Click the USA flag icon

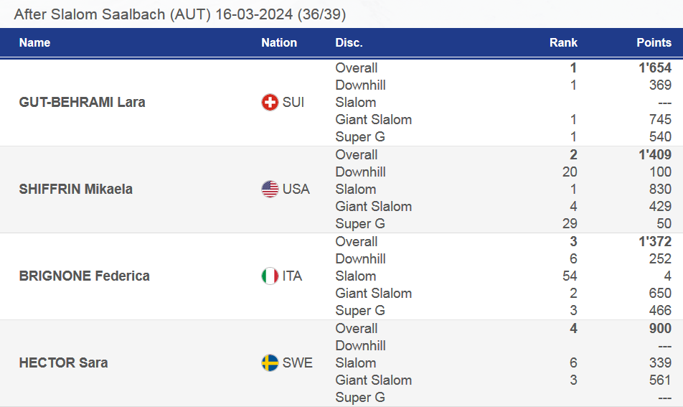pyautogui.click(x=270, y=190)
